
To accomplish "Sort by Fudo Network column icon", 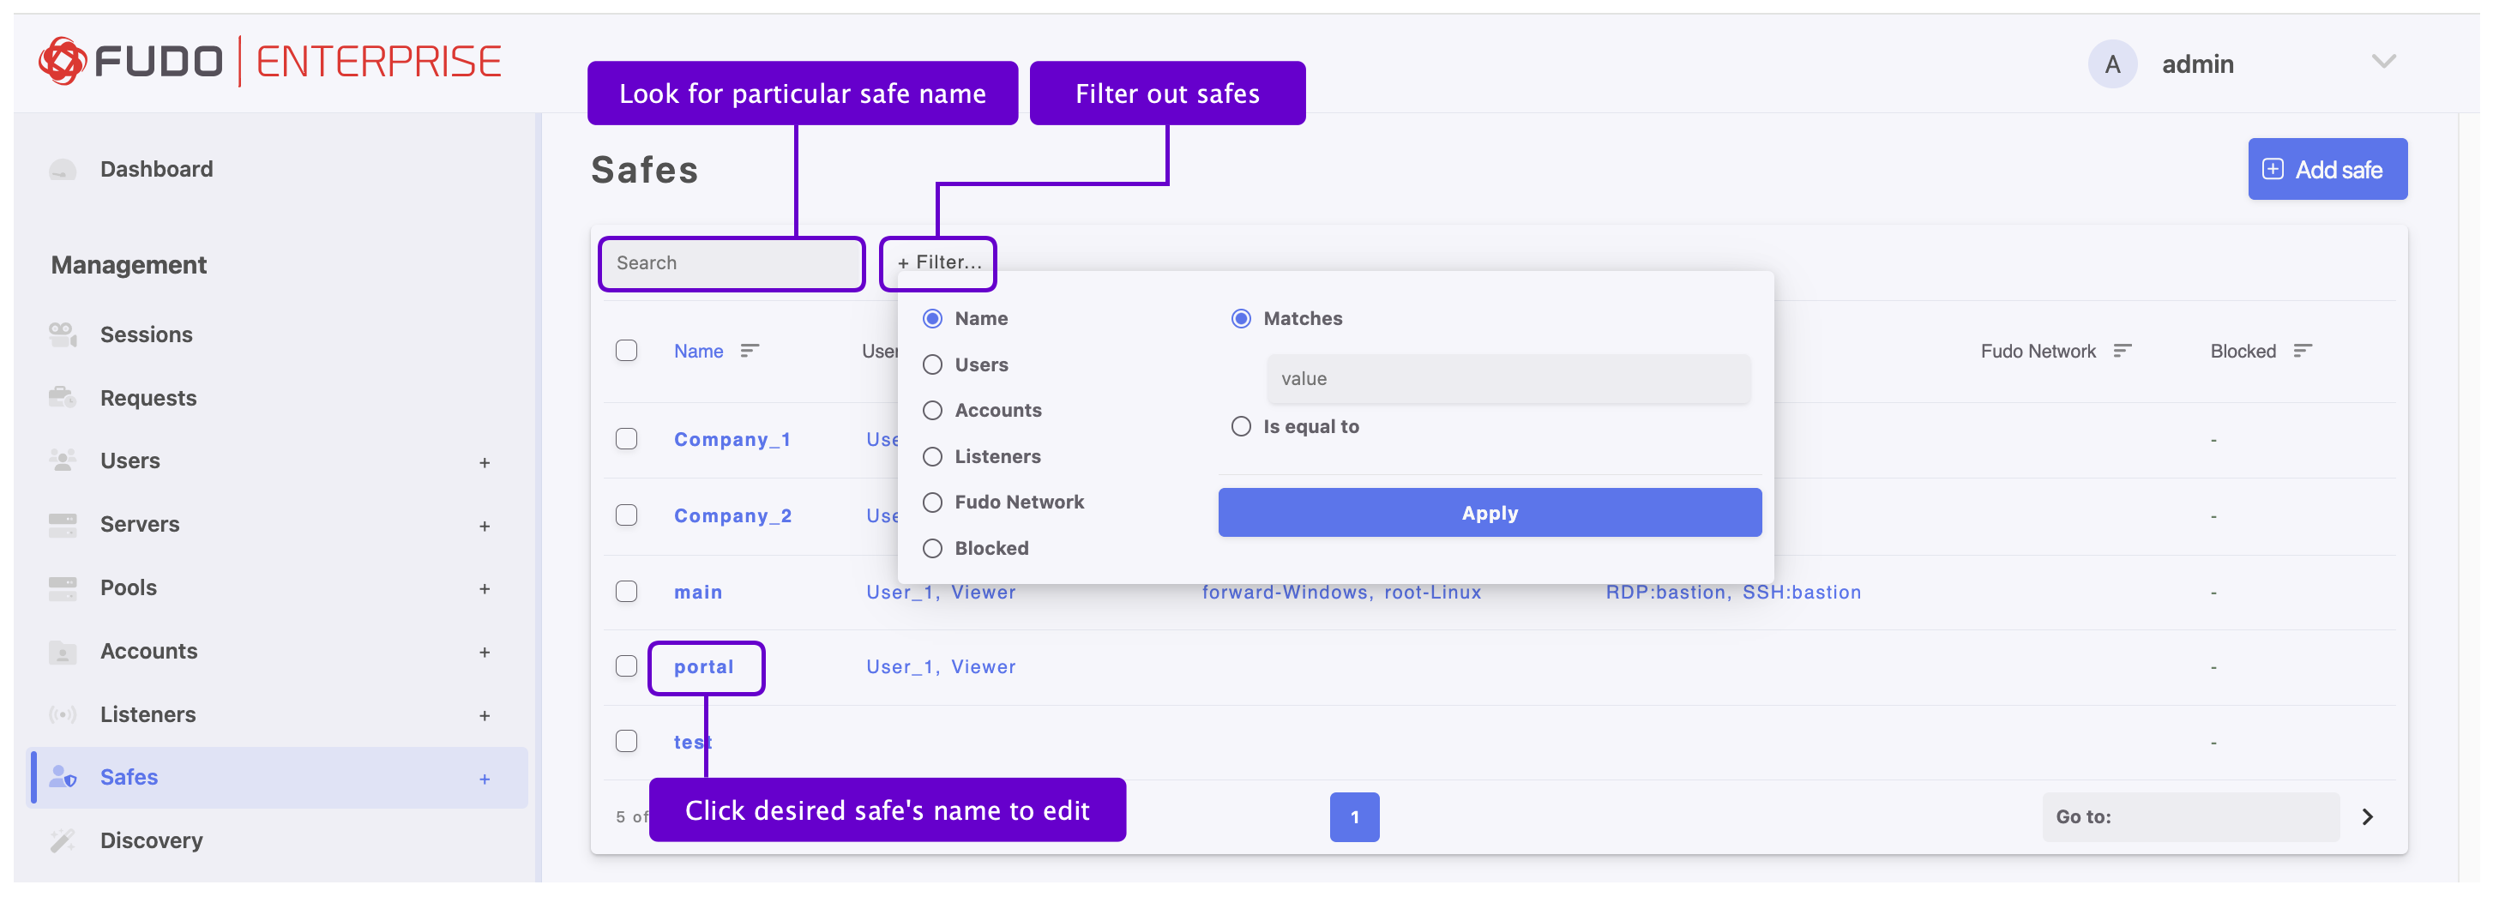I will click(2123, 351).
